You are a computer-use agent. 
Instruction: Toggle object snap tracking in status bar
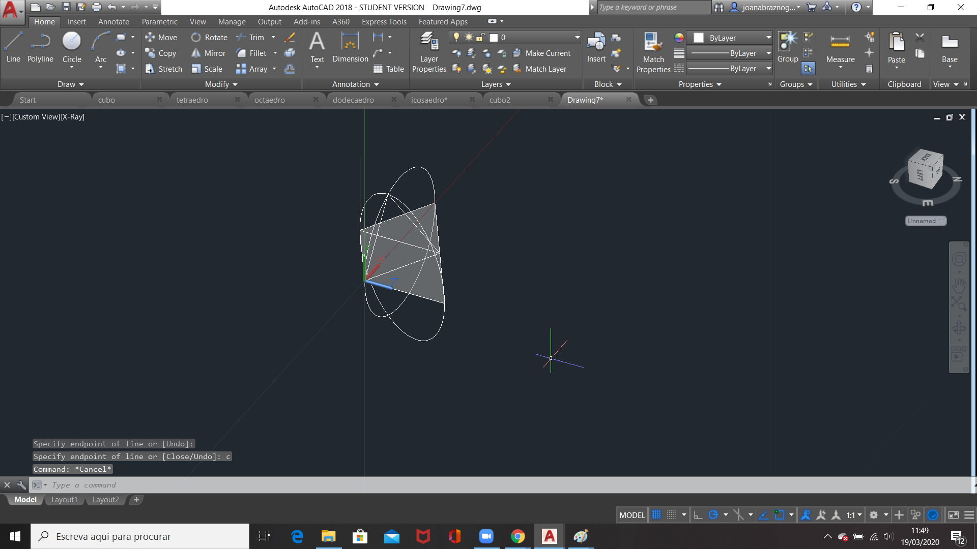click(x=764, y=515)
